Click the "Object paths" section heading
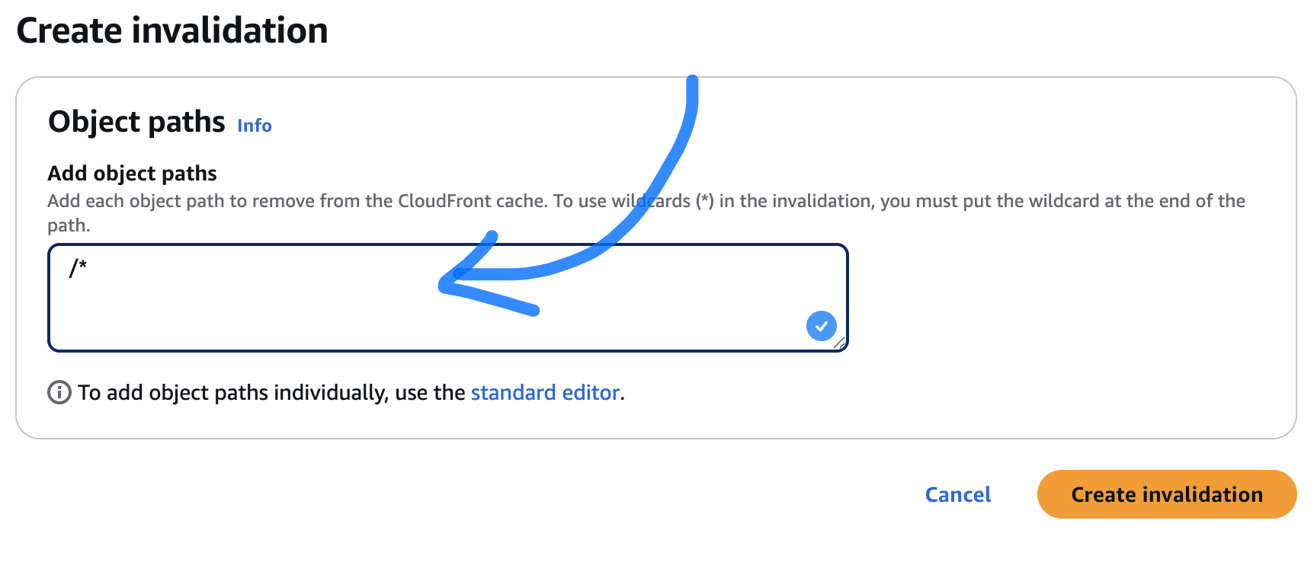This screenshot has height=562, width=1314. click(x=136, y=122)
